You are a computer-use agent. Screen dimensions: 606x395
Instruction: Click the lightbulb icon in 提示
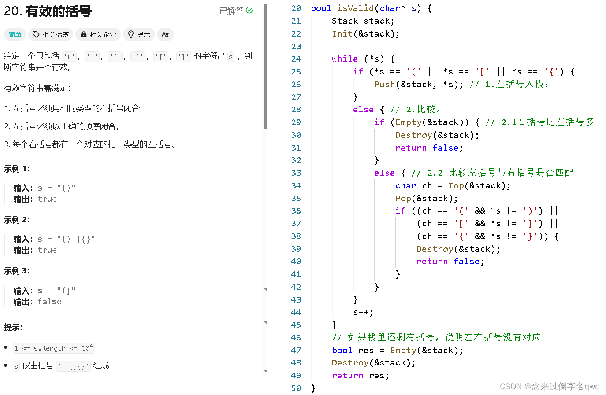click(x=131, y=34)
